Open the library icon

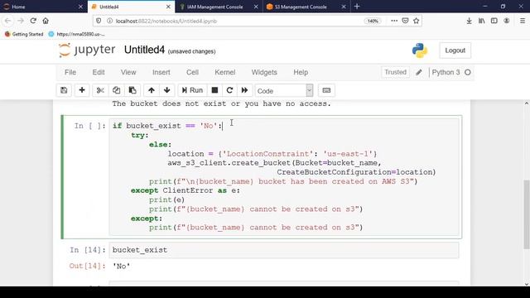coord(482,21)
